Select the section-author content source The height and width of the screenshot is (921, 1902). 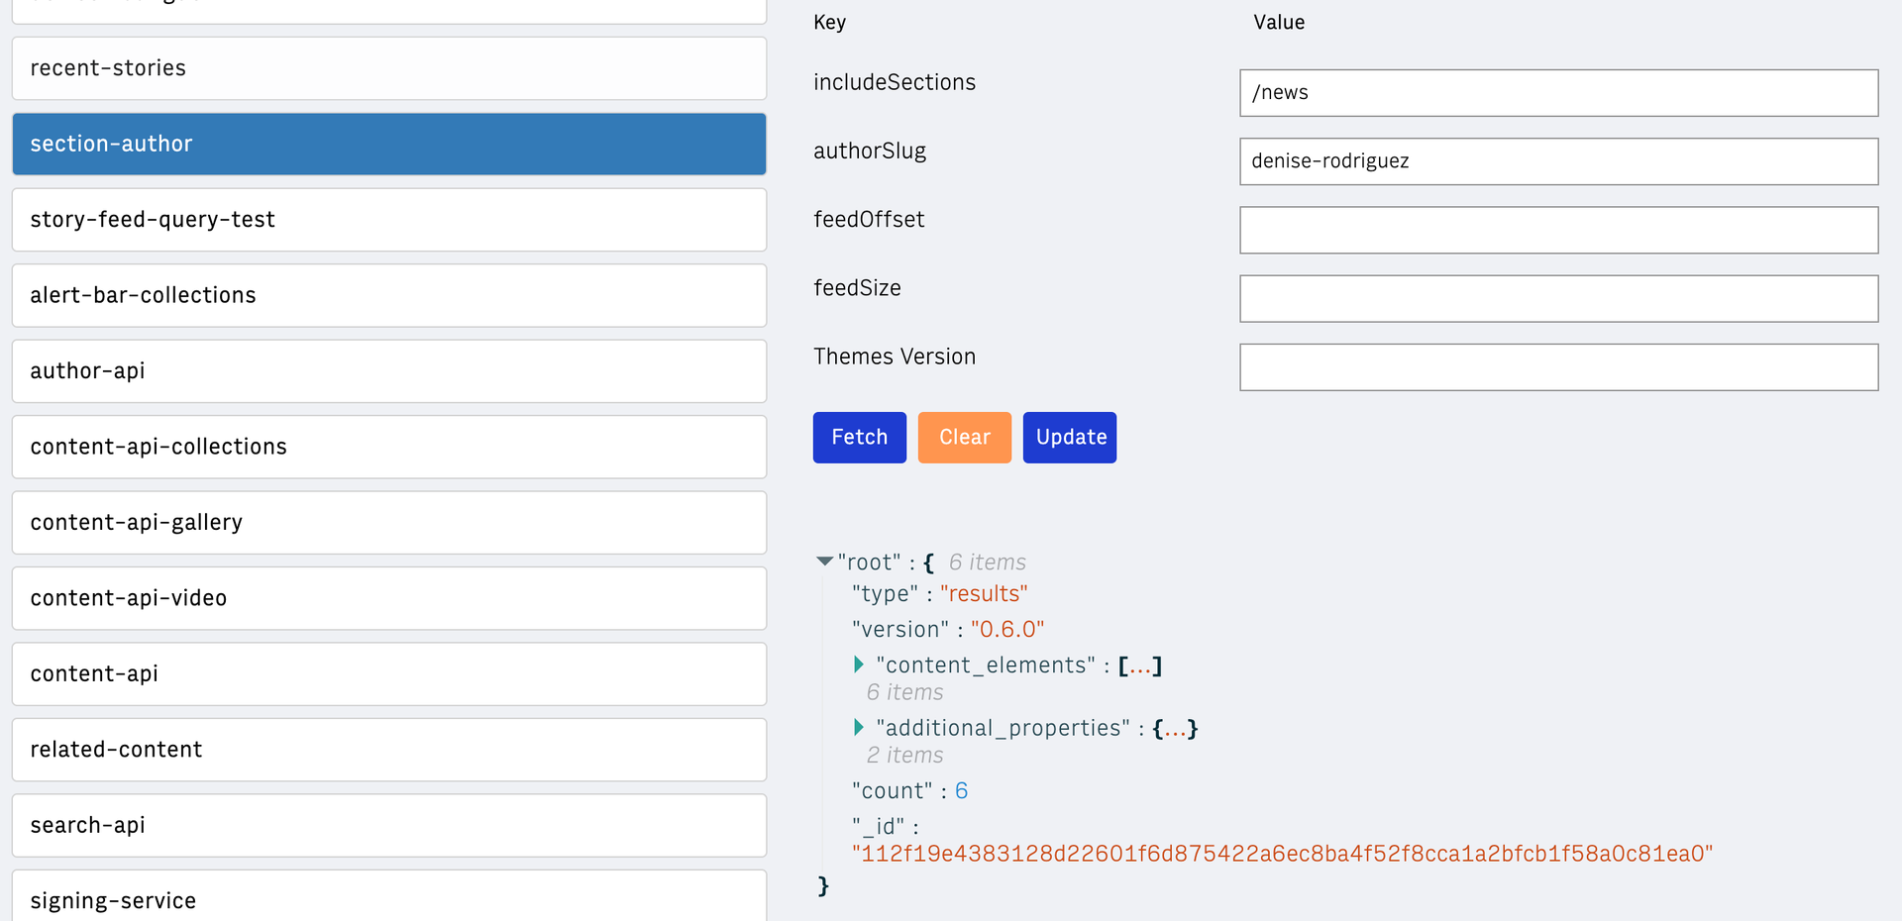[x=389, y=144]
